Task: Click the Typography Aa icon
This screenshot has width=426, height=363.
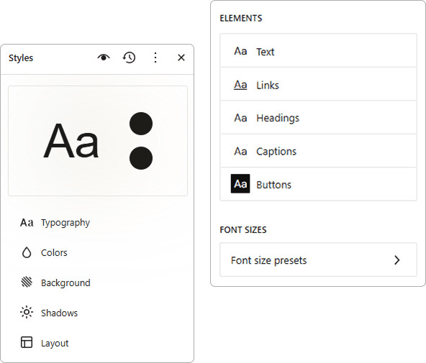Action: point(27,223)
